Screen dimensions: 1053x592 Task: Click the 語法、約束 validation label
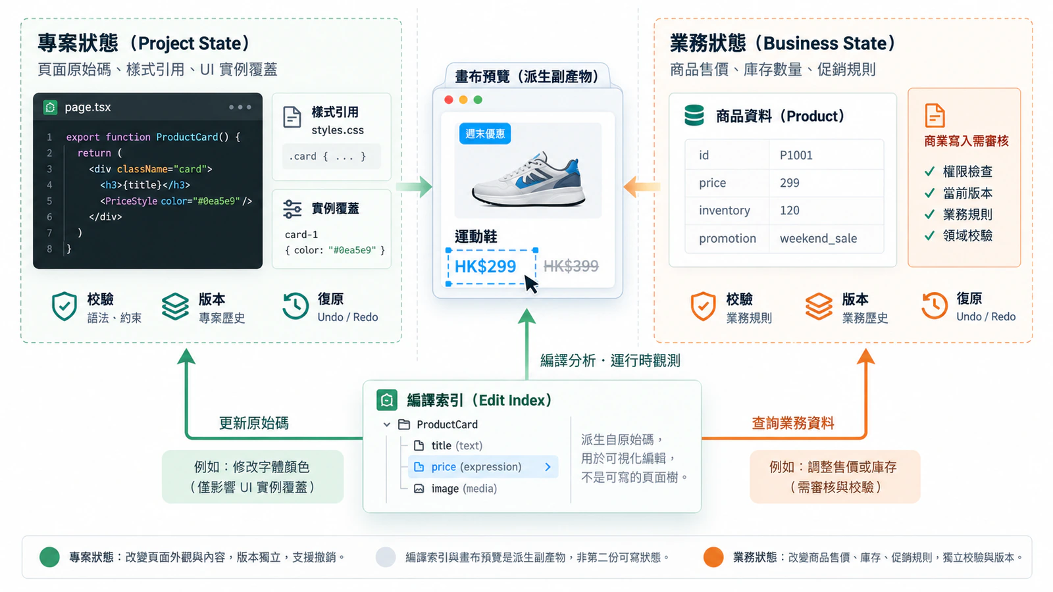click(115, 318)
